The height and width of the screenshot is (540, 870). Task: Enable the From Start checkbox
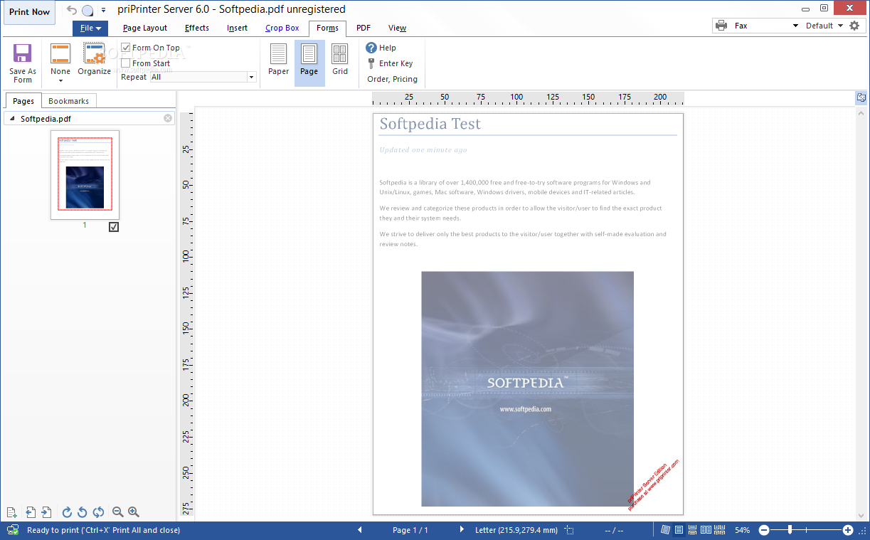pyautogui.click(x=125, y=63)
